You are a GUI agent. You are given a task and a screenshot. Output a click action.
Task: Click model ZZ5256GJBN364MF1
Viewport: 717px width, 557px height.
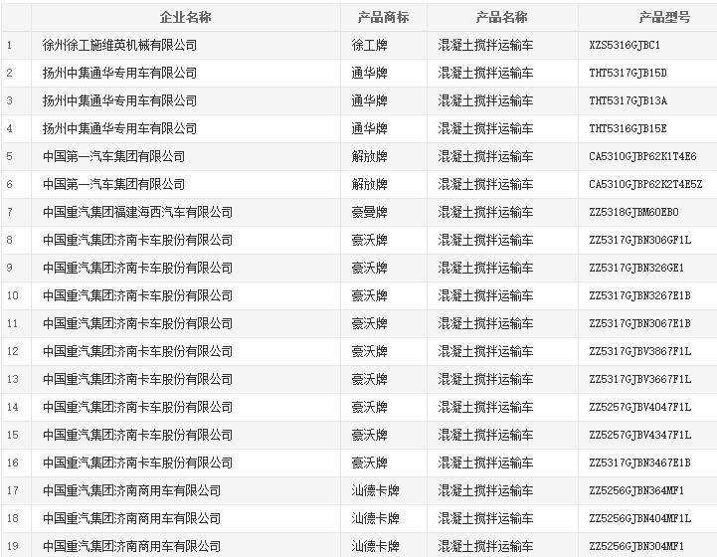pos(636,490)
